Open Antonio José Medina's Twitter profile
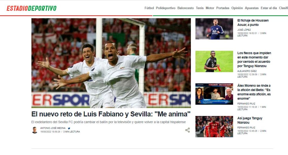This screenshot has width=288, height=155. click(x=69, y=128)
